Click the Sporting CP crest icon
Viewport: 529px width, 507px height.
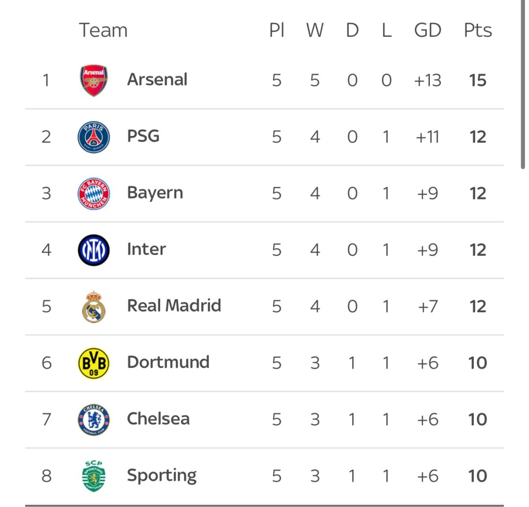(x=94, y=475)
